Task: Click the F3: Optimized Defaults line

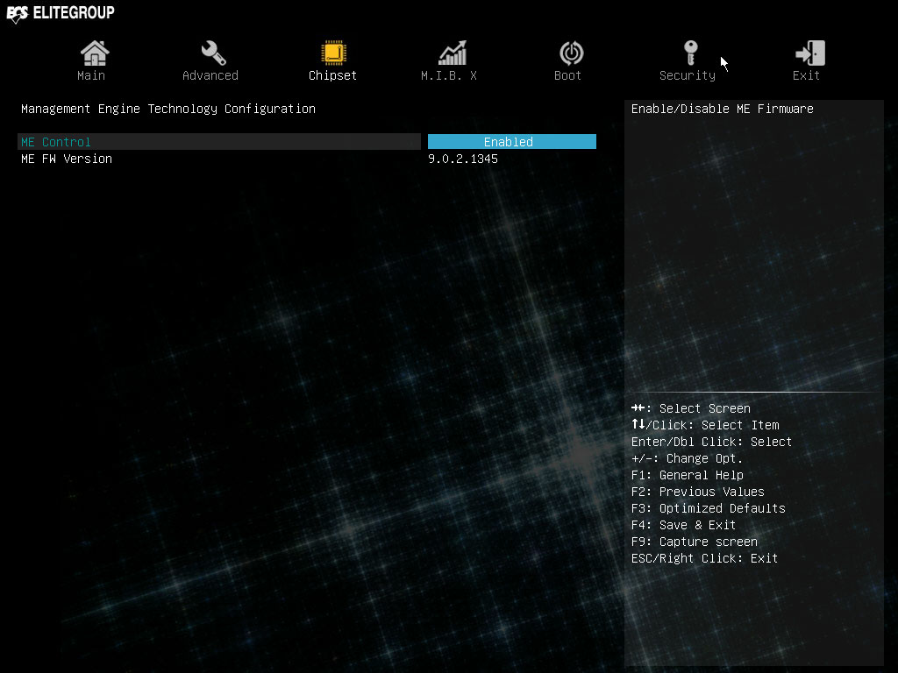Action: point(709,508)
